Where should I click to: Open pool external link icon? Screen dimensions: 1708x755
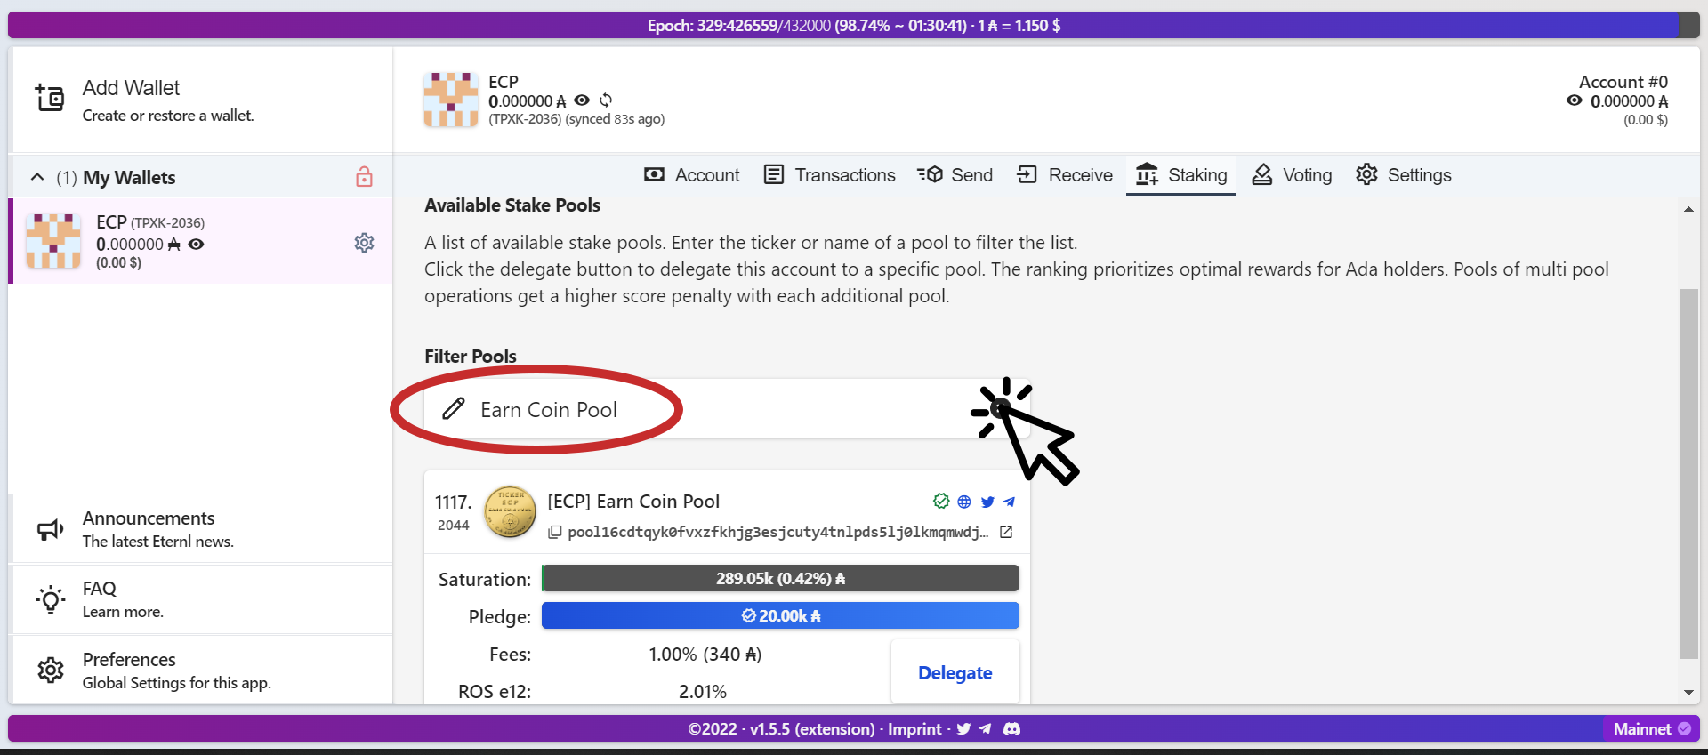(x=1006, y=533)
